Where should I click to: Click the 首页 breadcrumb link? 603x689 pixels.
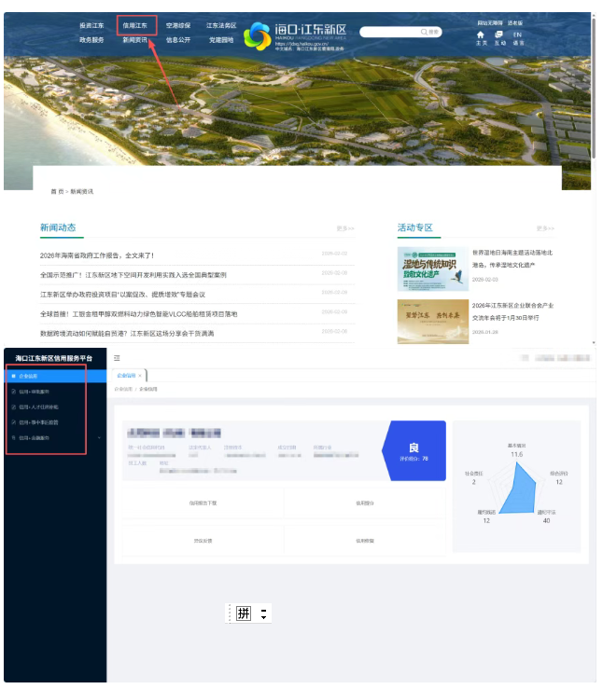point(57,191)
